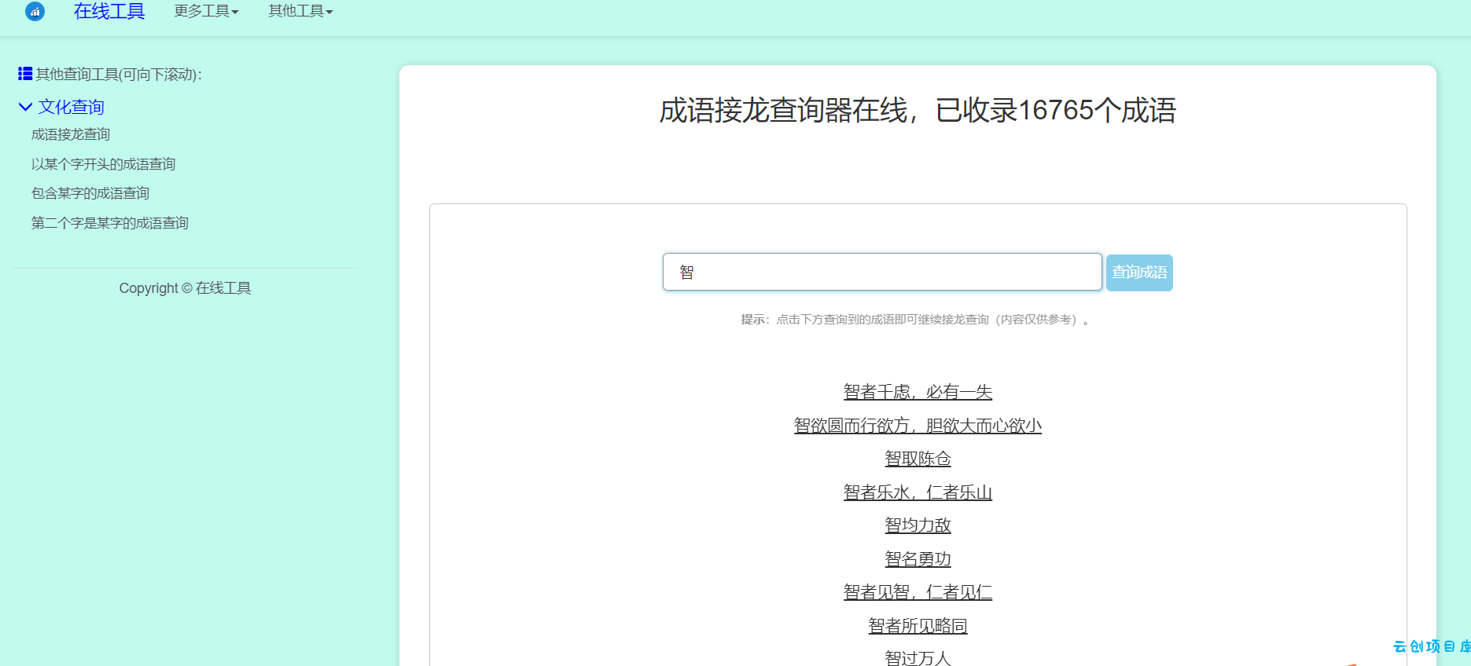Click the 提示 hint text below search

click(915, 320)
